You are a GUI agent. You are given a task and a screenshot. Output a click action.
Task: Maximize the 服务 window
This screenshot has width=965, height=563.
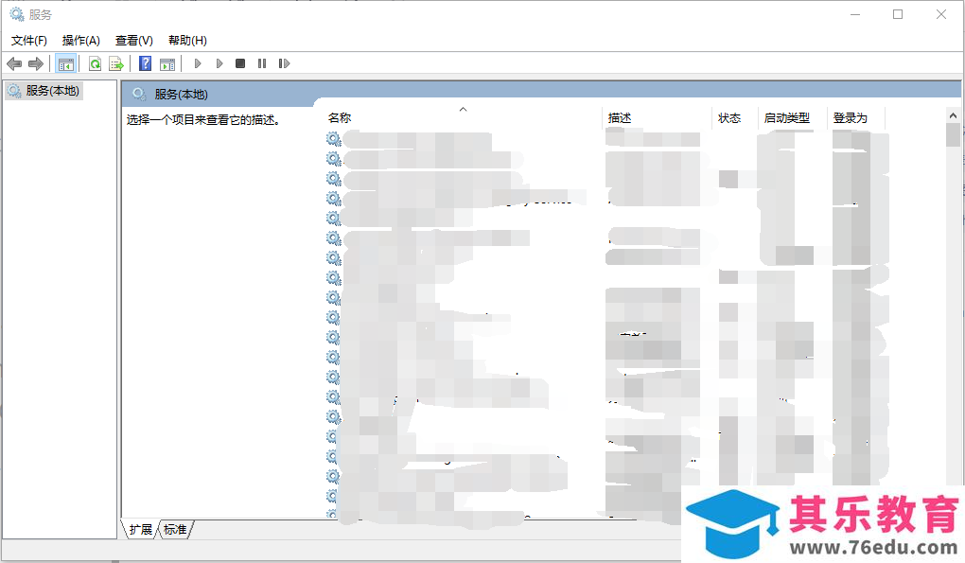tap(898, 14)
